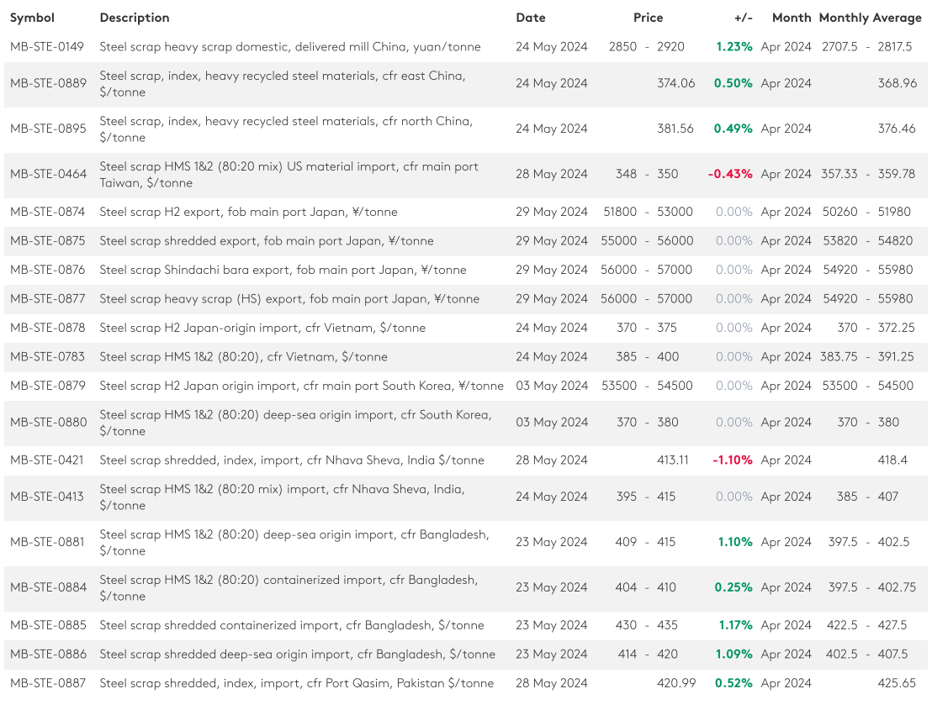
Task: Select the Price column header
Action: 648,18
